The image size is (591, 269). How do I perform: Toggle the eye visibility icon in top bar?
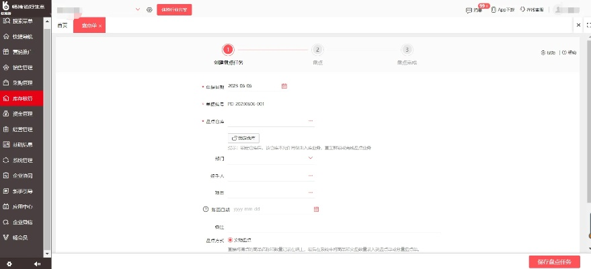pyautogui.click(x=149, y=10)
